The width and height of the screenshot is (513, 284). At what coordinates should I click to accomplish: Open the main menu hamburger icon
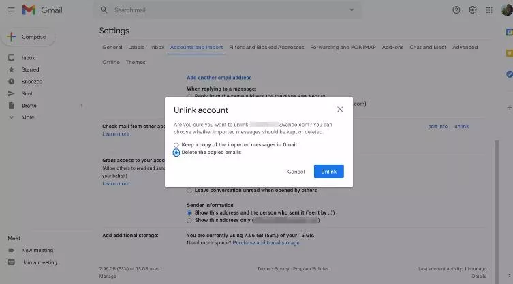12,10
